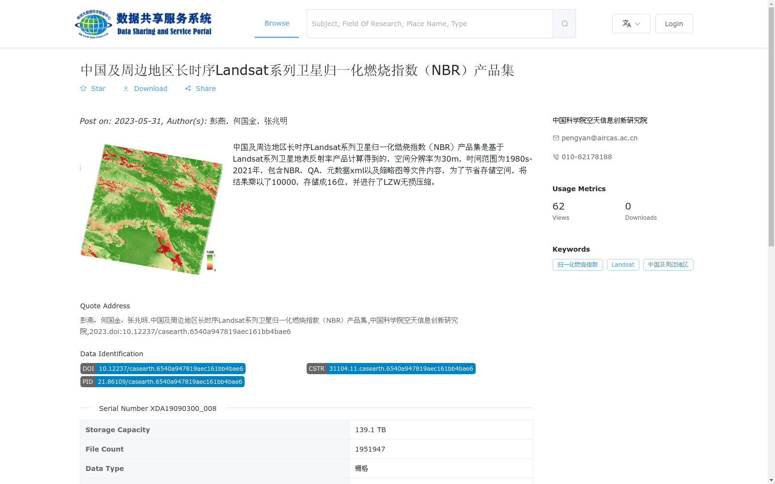Screen dimensions: 775x484
Task: Click the institute name 中国科学院空天信息创新研究院
Action: click(x=600, y=121)
